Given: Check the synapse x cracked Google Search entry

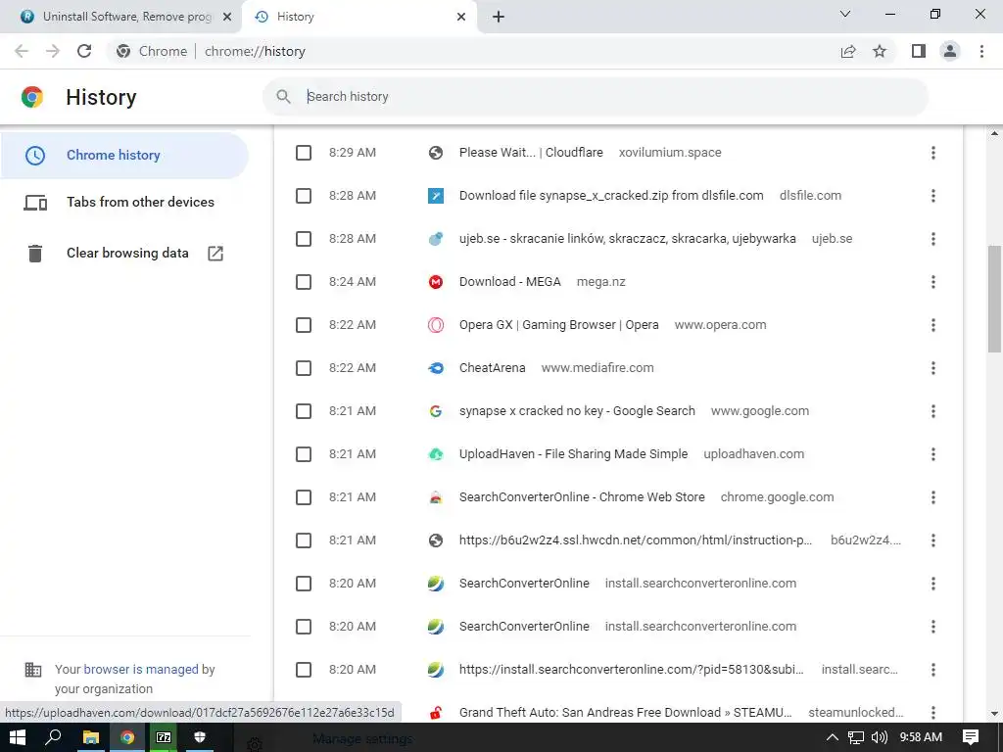Looking at the screenshot, I should 304,411.
